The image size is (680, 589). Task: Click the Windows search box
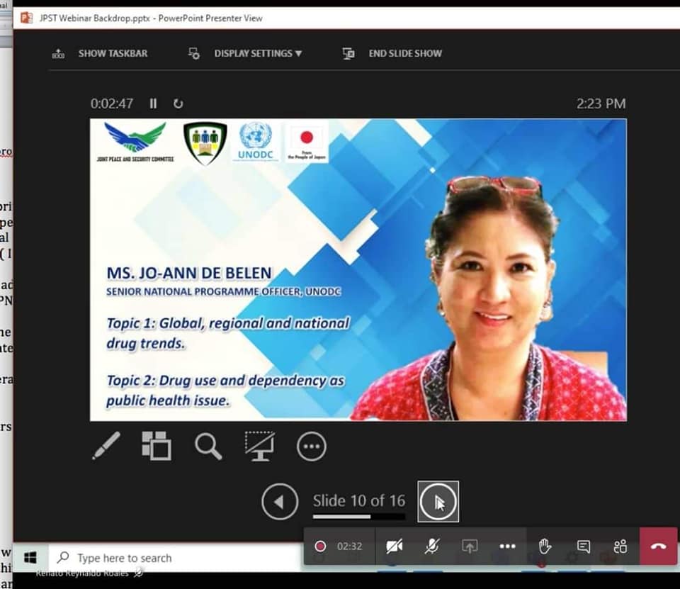coord(124,558)
